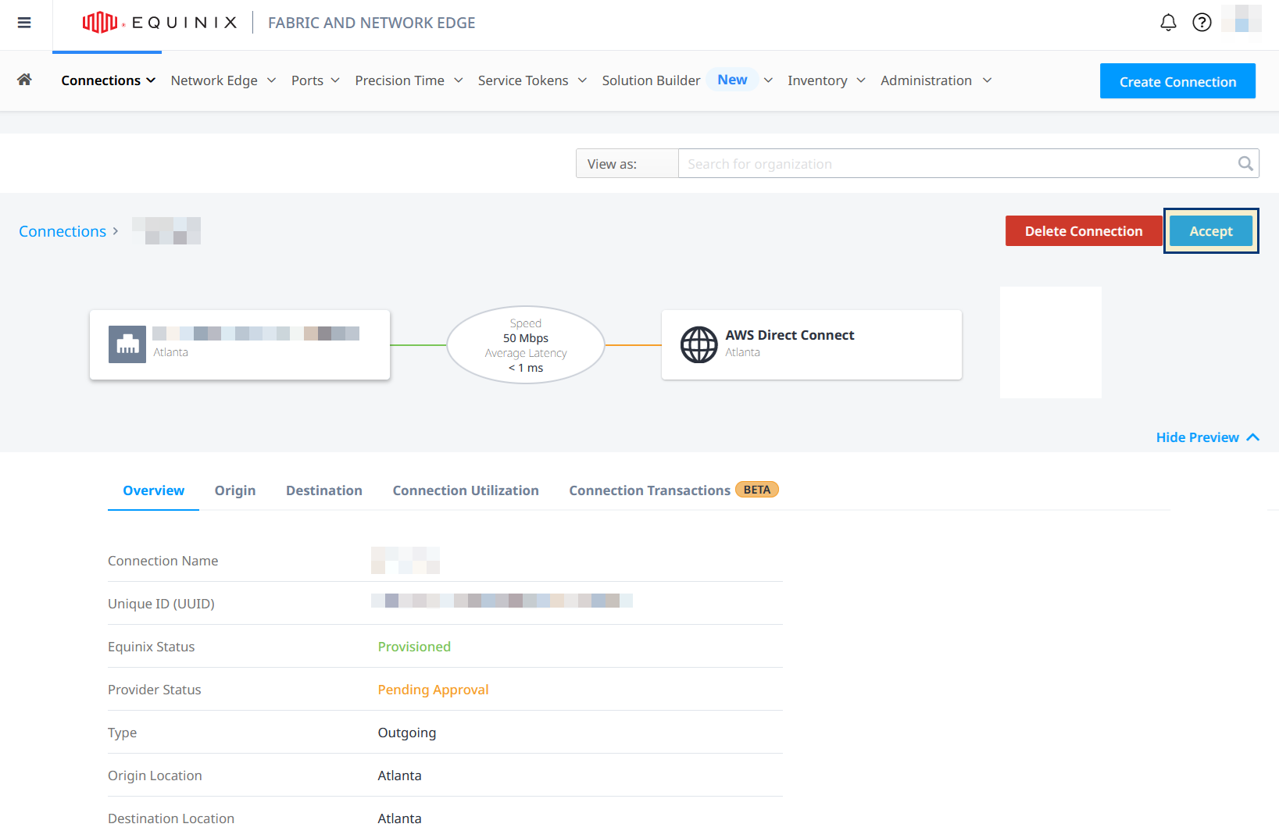The height and width of the screenshot is (838, 1279).
Task: Click the Destination Location Atlanta value
Action: point(399,818)
